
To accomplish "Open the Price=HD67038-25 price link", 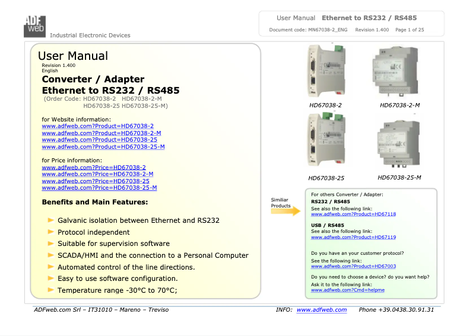I will (x=95, y=181).
